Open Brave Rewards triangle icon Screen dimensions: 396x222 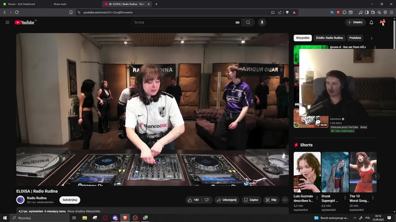tap(294, 12)
